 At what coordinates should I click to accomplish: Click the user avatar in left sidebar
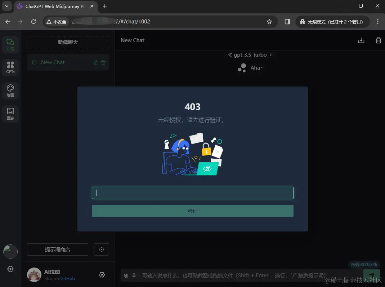(x=10, y=251)
